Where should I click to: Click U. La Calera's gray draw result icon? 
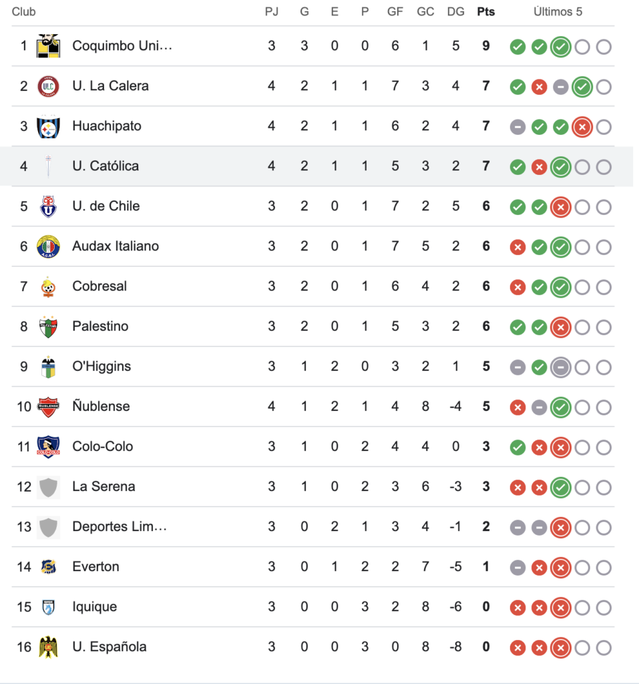click(x=561, y=87)
